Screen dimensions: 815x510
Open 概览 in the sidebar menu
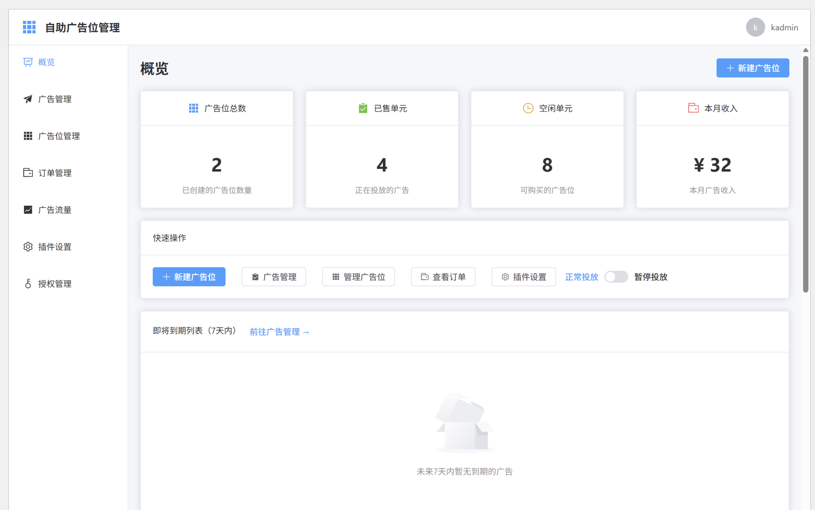coord(68,62)
